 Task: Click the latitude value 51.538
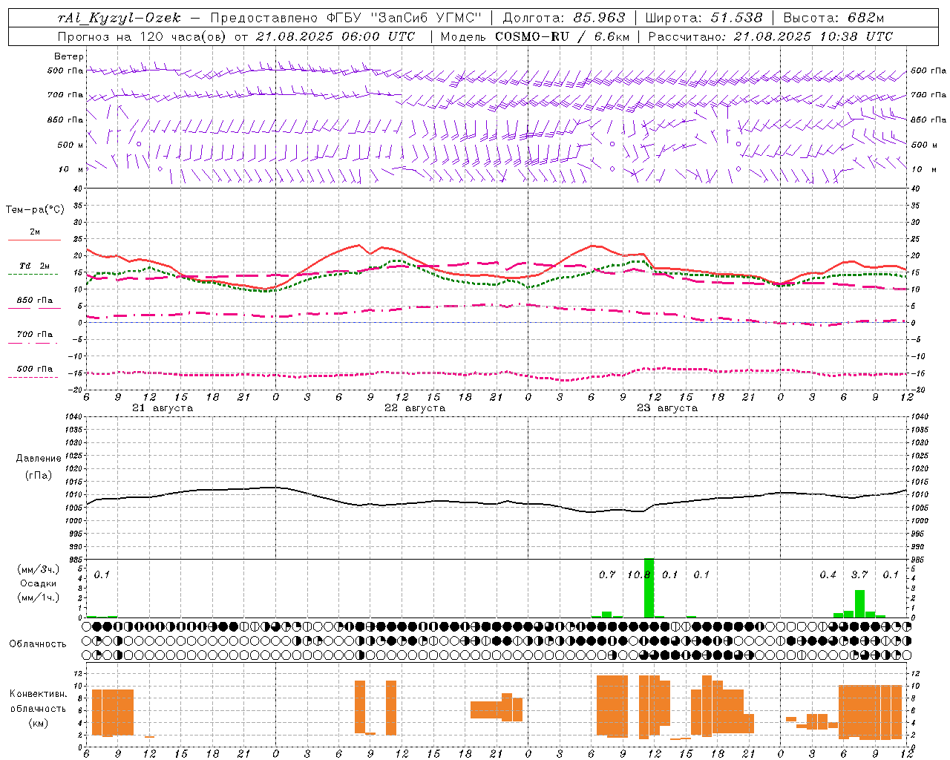click(736, 18)
